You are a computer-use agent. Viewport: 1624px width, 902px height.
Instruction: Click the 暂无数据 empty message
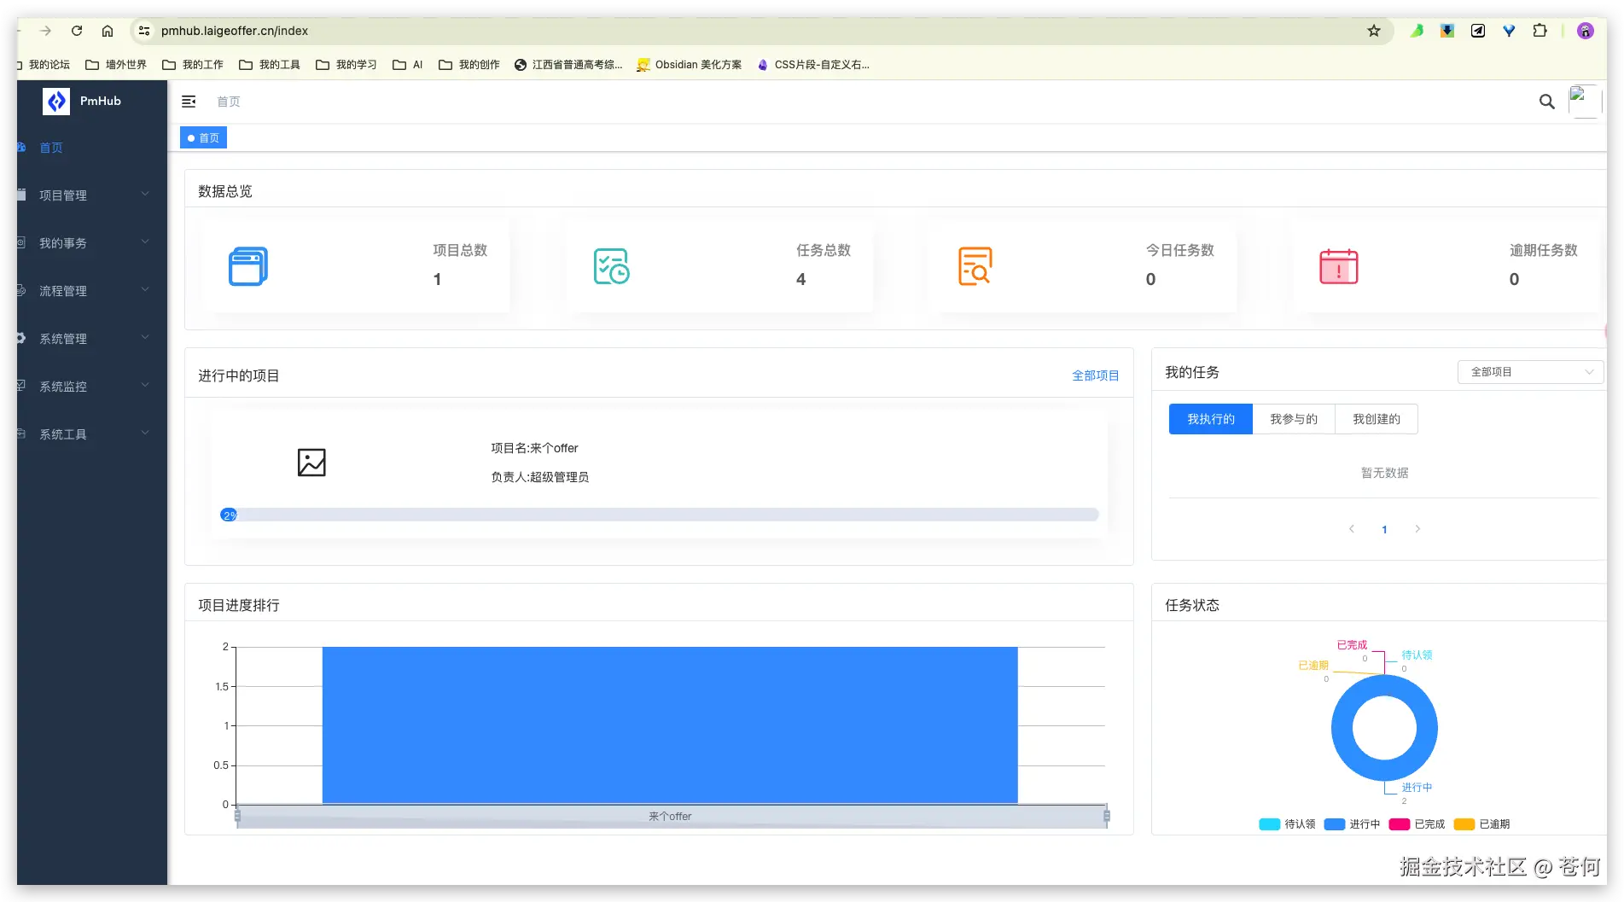click(x=1384, y=473)
